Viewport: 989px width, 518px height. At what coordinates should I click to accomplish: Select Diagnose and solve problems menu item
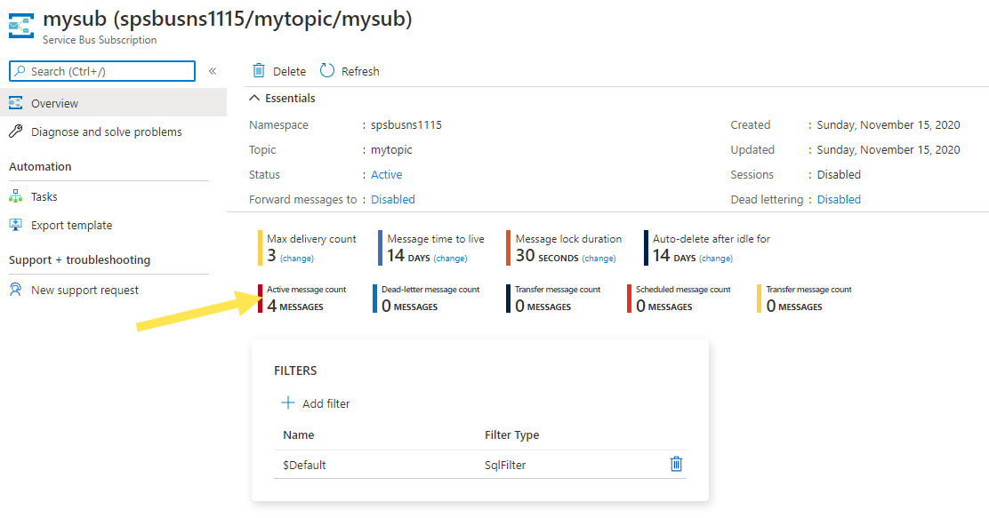pyautogui.click(x=106, y=131)
